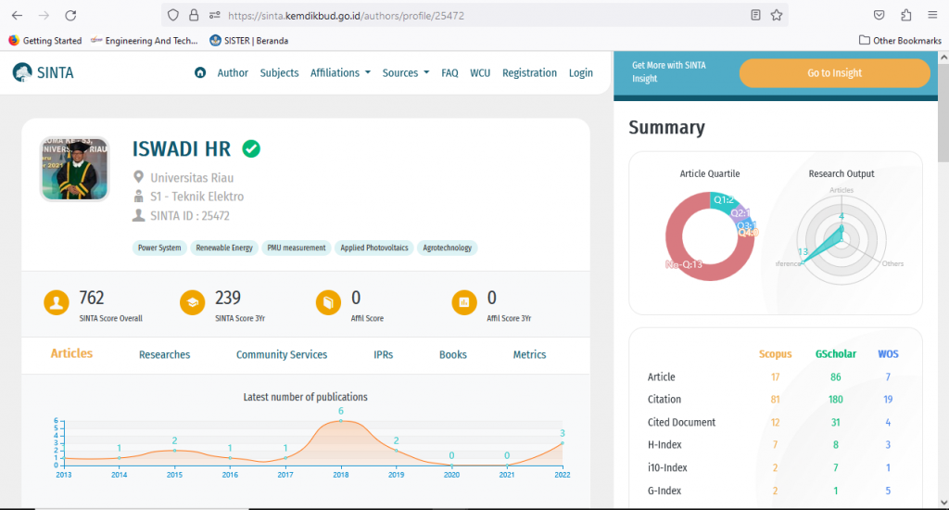Click the WOS column header
Viewport: 949px width, 510px height.
tap(888, 353)
